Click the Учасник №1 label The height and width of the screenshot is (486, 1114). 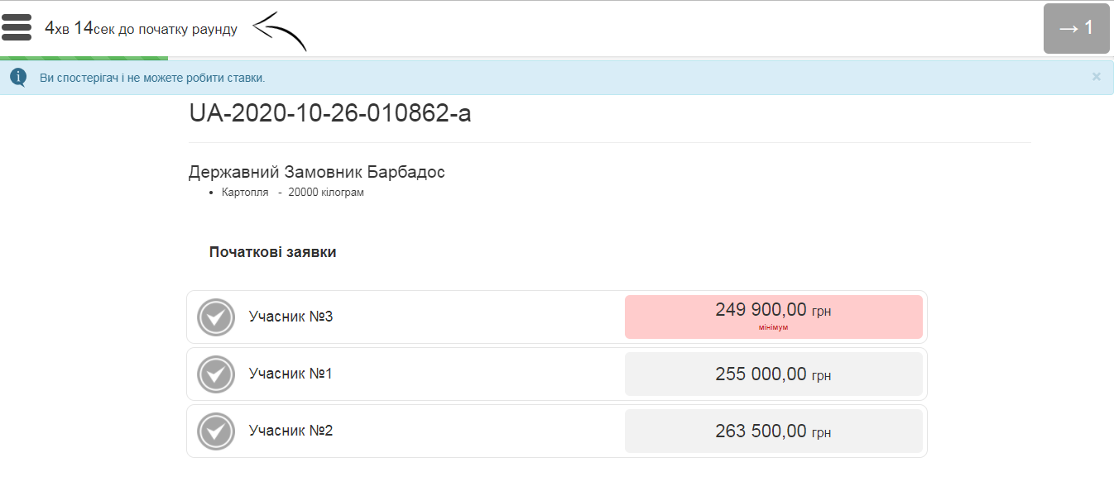(291, 374)
